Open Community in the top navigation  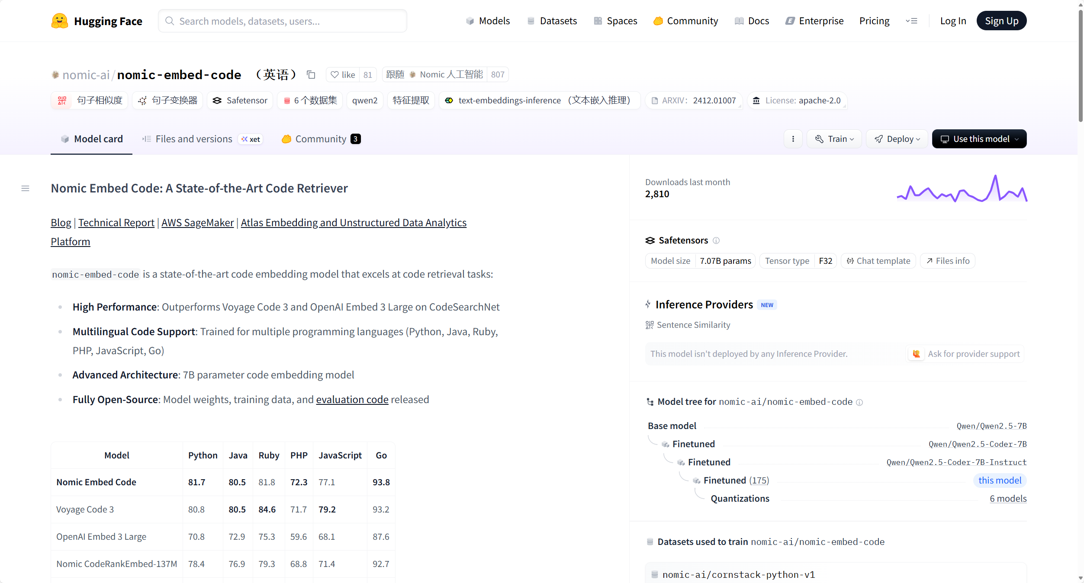(x=685, y=21)
